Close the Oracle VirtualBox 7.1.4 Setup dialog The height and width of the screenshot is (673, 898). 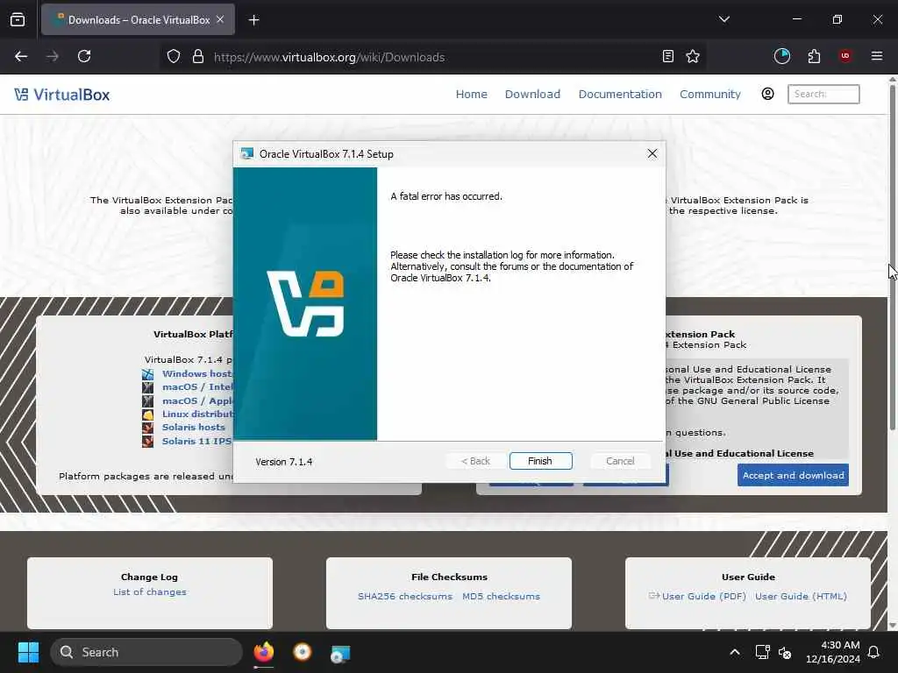coord(652,153)
